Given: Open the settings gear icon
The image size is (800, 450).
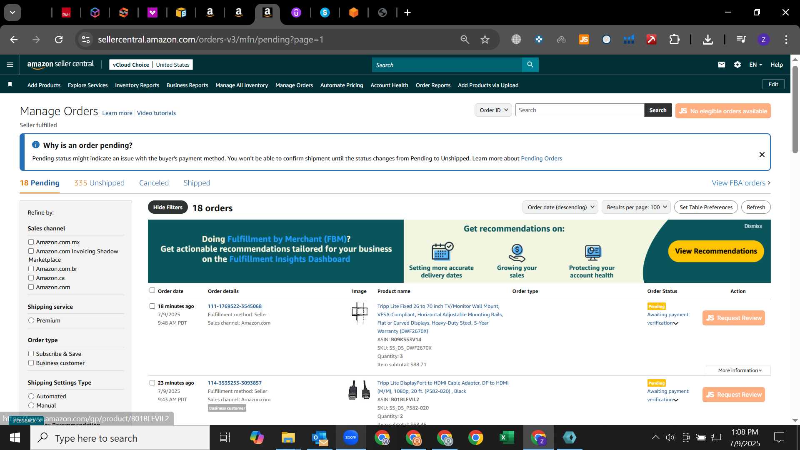Looking at the screenshot, I should tap(737, 65).
